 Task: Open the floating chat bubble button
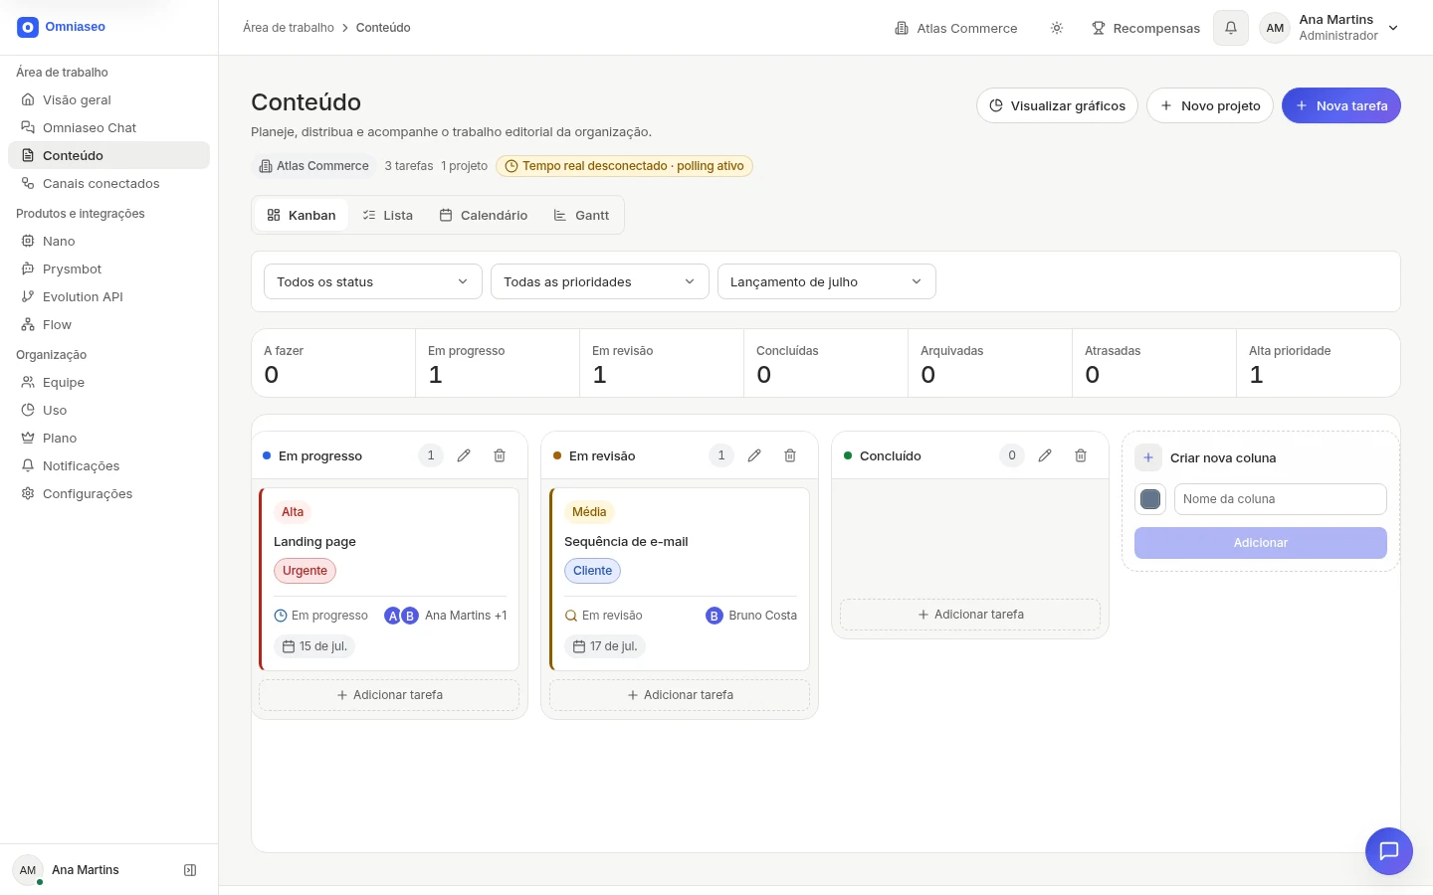pyautogui.click(x=1389, y=851)
